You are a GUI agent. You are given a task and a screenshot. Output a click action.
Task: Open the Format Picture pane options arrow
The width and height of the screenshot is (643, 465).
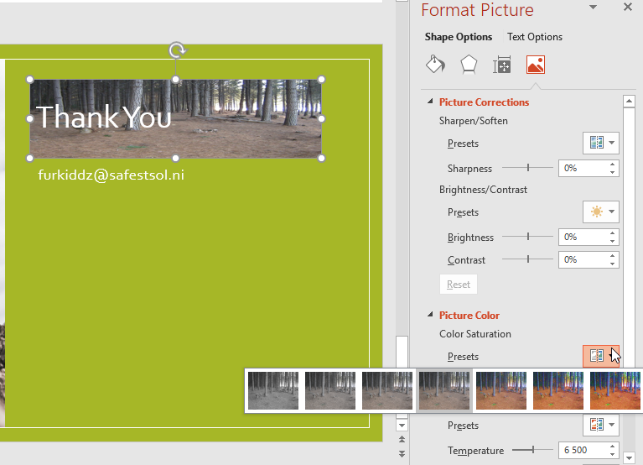click(593, 7)
